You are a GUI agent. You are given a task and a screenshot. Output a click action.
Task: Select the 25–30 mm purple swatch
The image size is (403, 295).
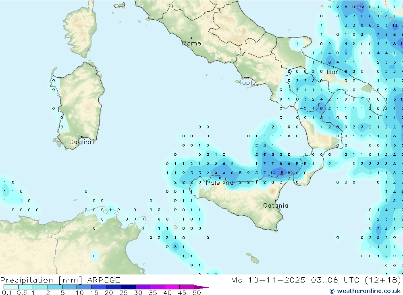128,287
